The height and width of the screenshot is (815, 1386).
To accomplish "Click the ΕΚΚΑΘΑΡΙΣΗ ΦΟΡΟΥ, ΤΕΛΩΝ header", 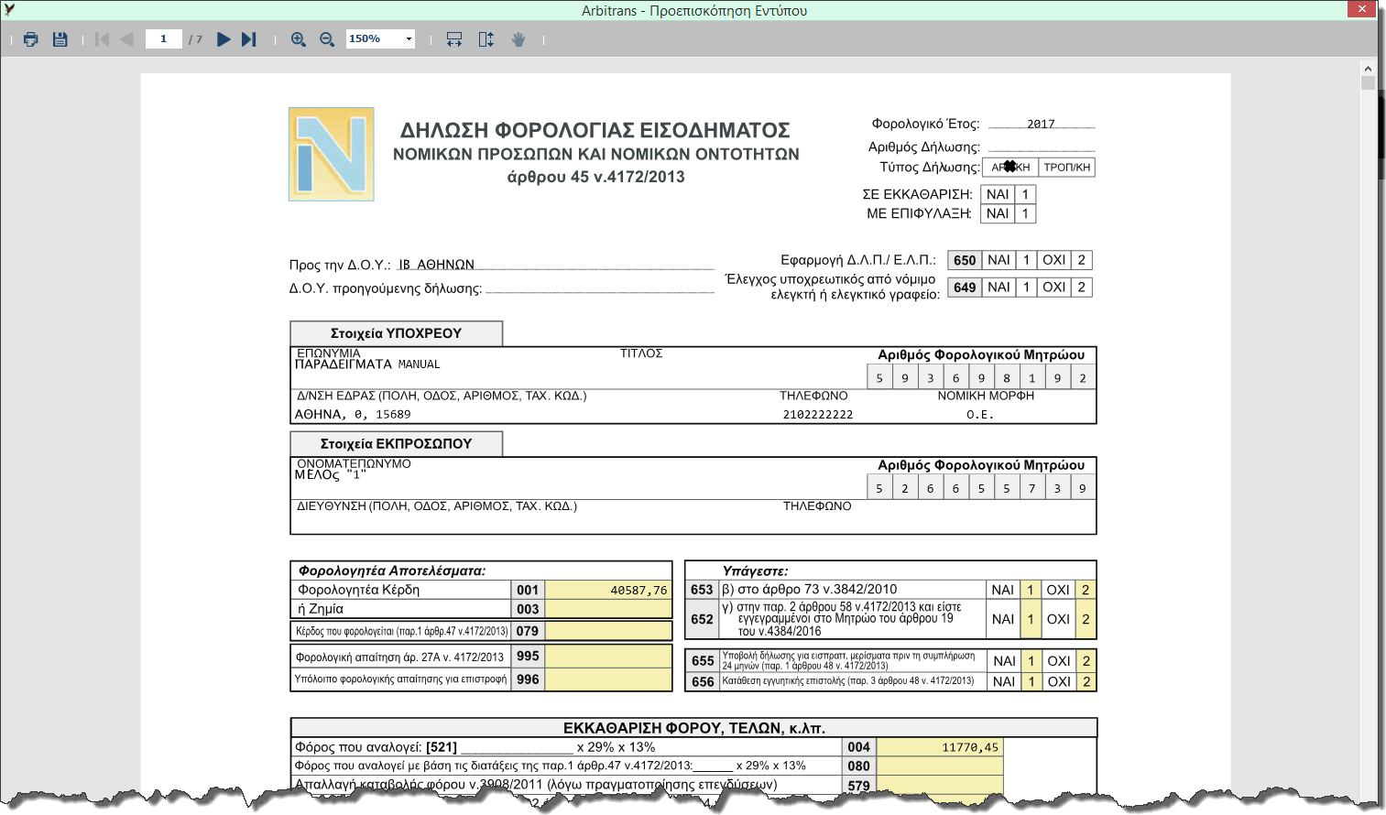I will tap(694, 728).
